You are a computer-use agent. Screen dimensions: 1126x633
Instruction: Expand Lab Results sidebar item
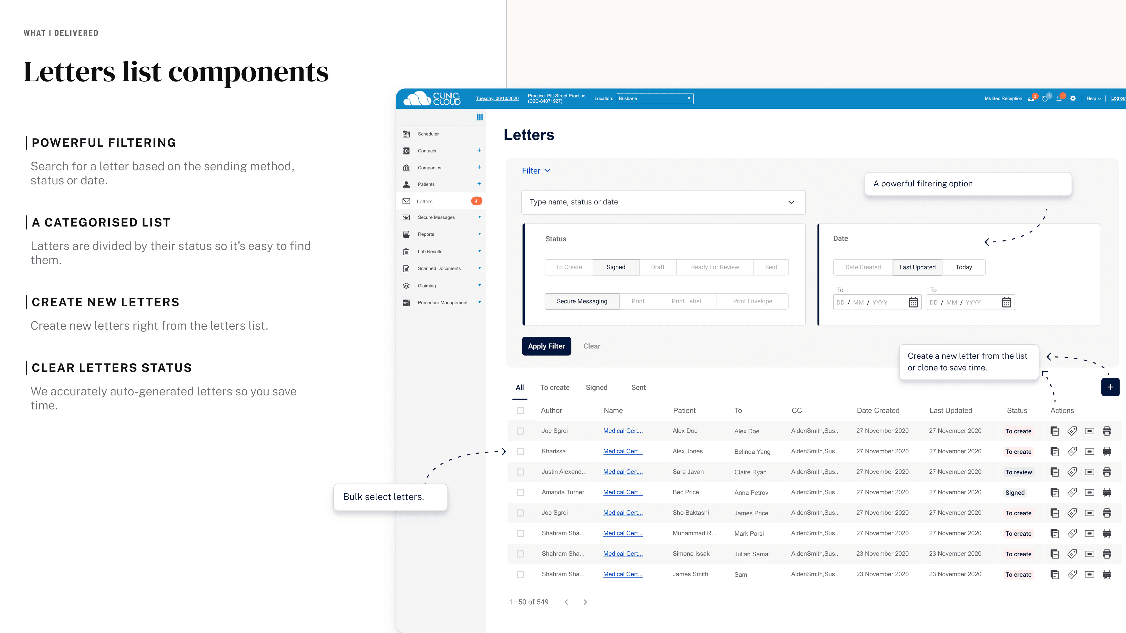479,251
